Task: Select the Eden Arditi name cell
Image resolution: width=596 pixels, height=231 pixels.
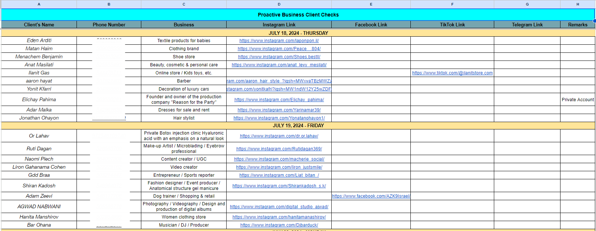Action: click(39, 40)
